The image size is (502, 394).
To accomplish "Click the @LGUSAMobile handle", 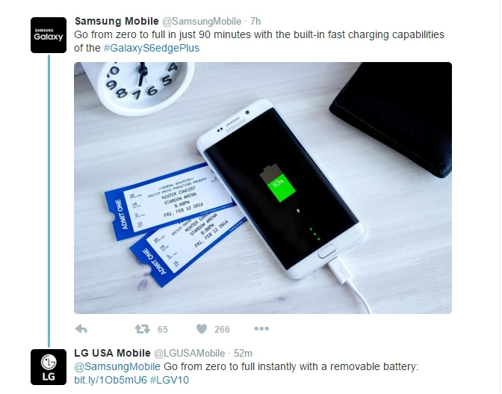I will click(190, 354).
